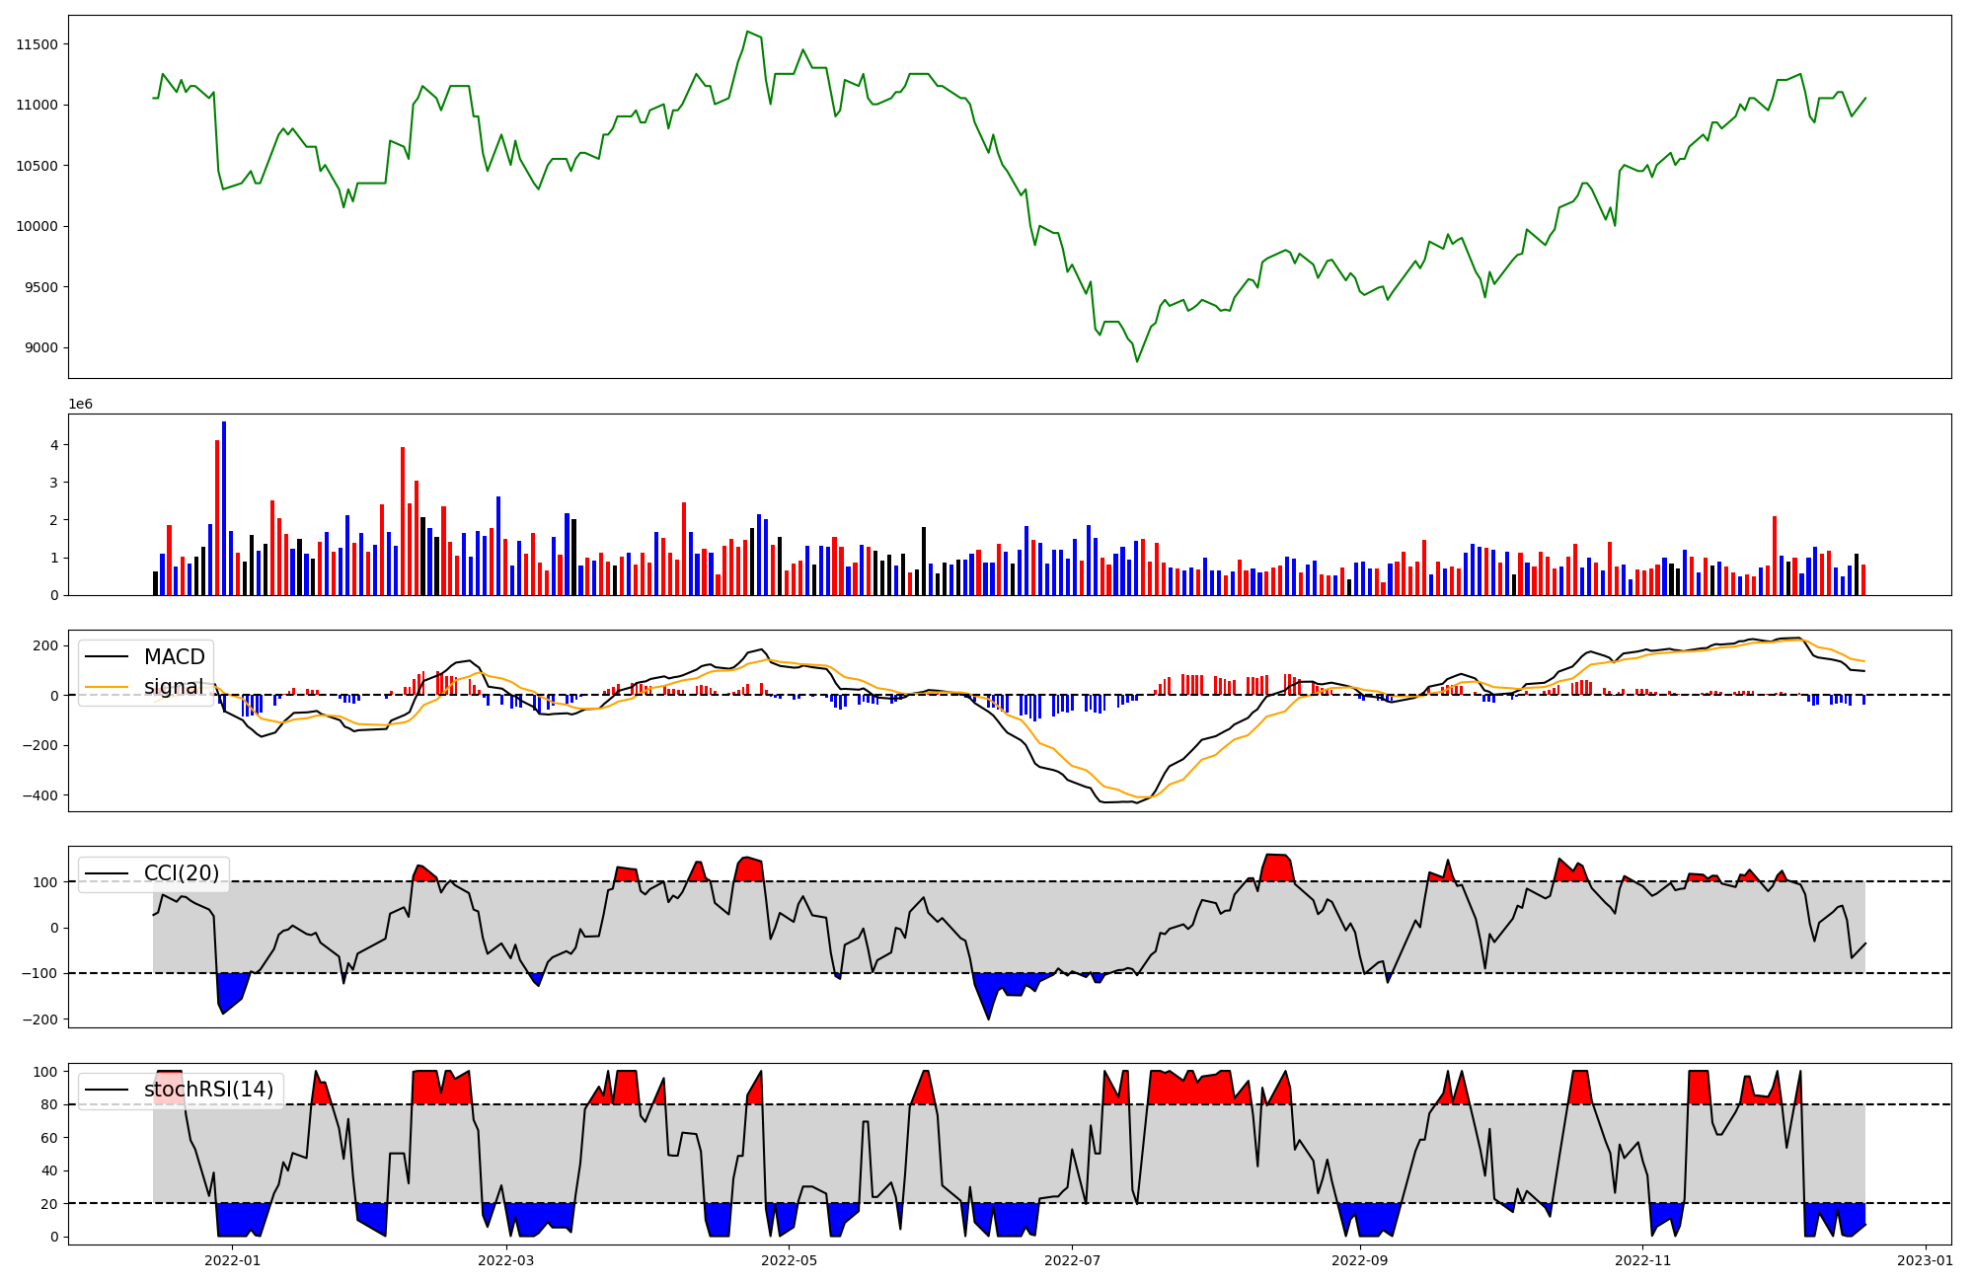The width and height of the screenshot is (1974, 1283).
Task: Click the orange signal line sample in legend
Action: tap(107, 687)
